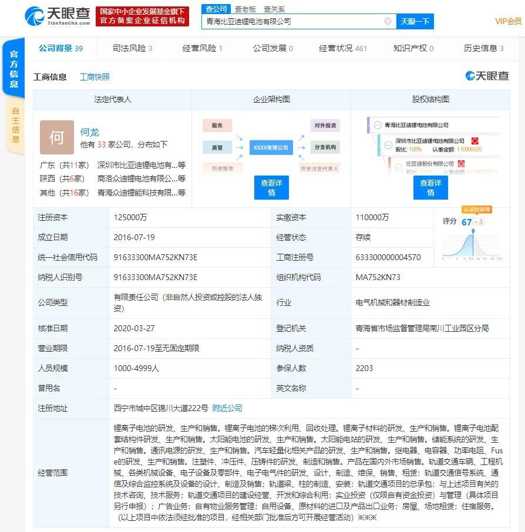The height and width of the screenshot is (532, 525).
Task: Select the 公司背景 39 tab
Action: click(60, 49)
